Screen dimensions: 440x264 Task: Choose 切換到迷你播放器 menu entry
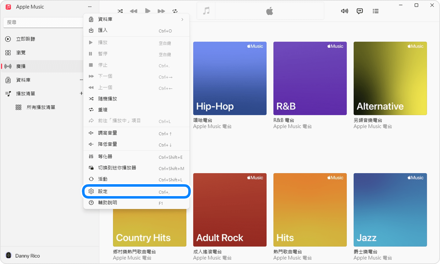point(136,168)
